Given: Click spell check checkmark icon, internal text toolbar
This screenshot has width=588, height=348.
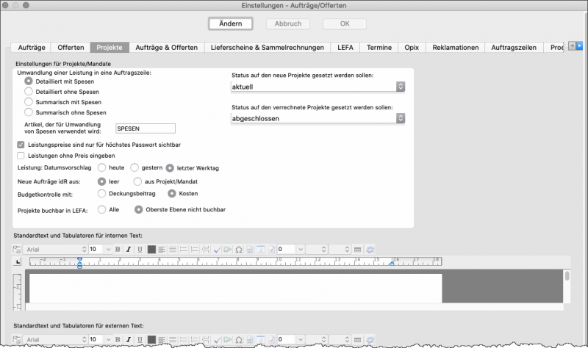Looking at the screenshot, I should 218,250.
